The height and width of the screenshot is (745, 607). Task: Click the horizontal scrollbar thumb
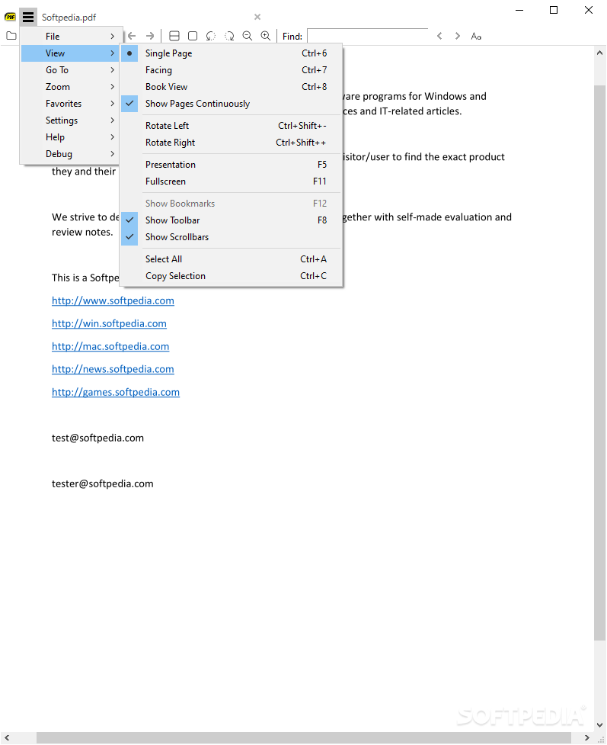pos(304,738)
